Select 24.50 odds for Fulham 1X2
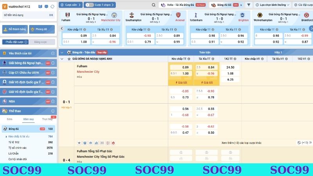Image resolution: width=313 pixels, height=176 pixels. point(230,67)
